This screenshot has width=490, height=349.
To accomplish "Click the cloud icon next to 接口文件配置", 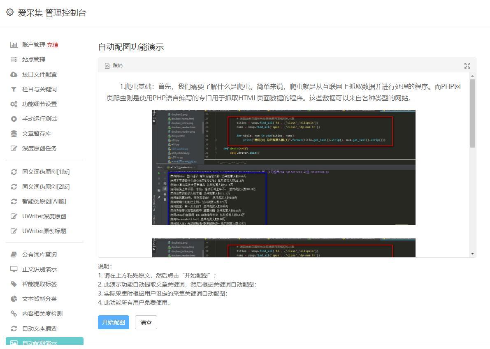I will tap(14, 74).
